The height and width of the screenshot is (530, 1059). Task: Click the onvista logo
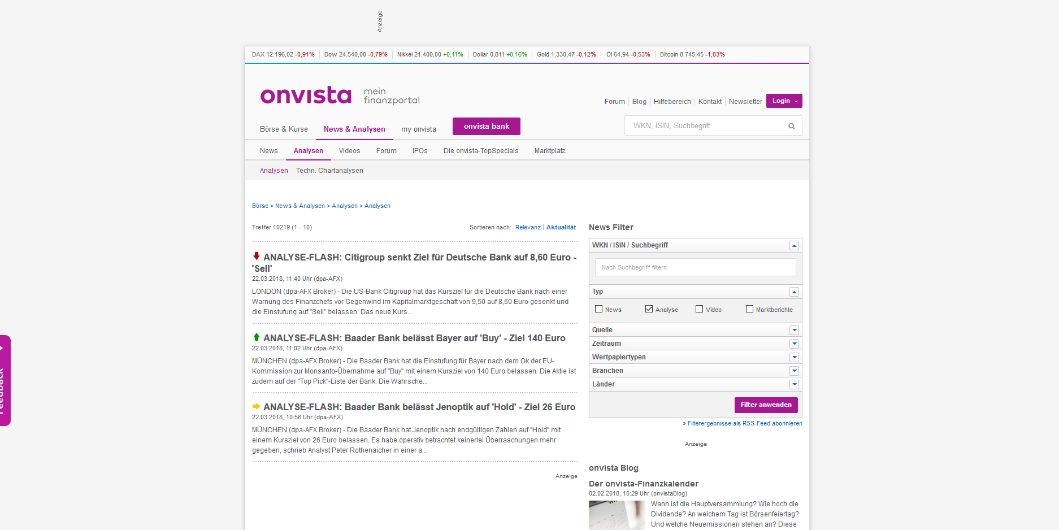[306, 95]
